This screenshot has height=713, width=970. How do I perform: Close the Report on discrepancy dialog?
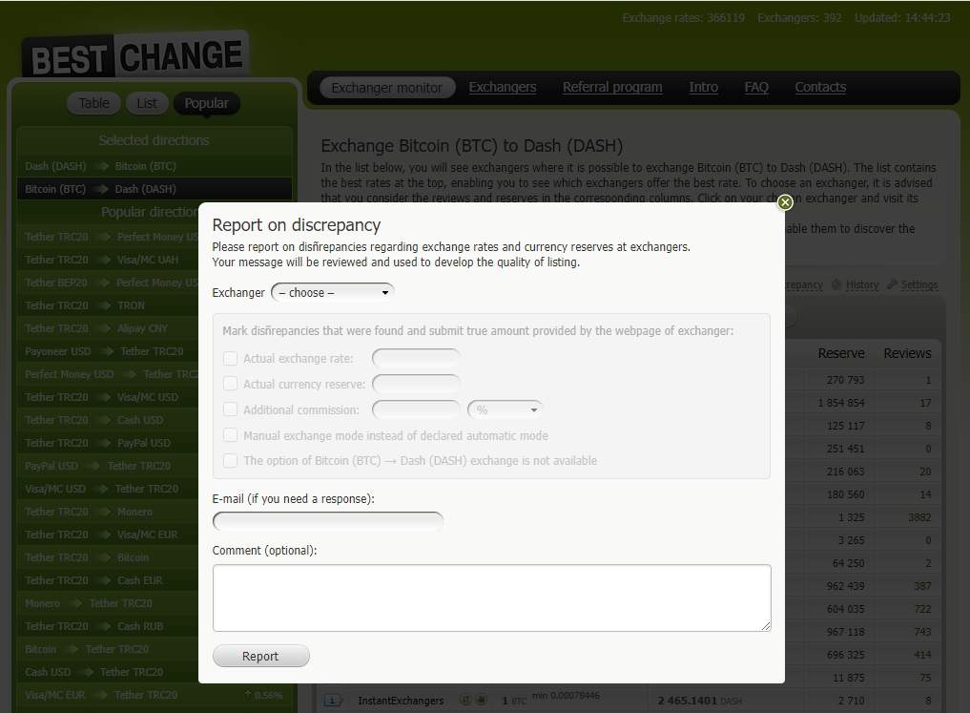[x=784, y=202]
